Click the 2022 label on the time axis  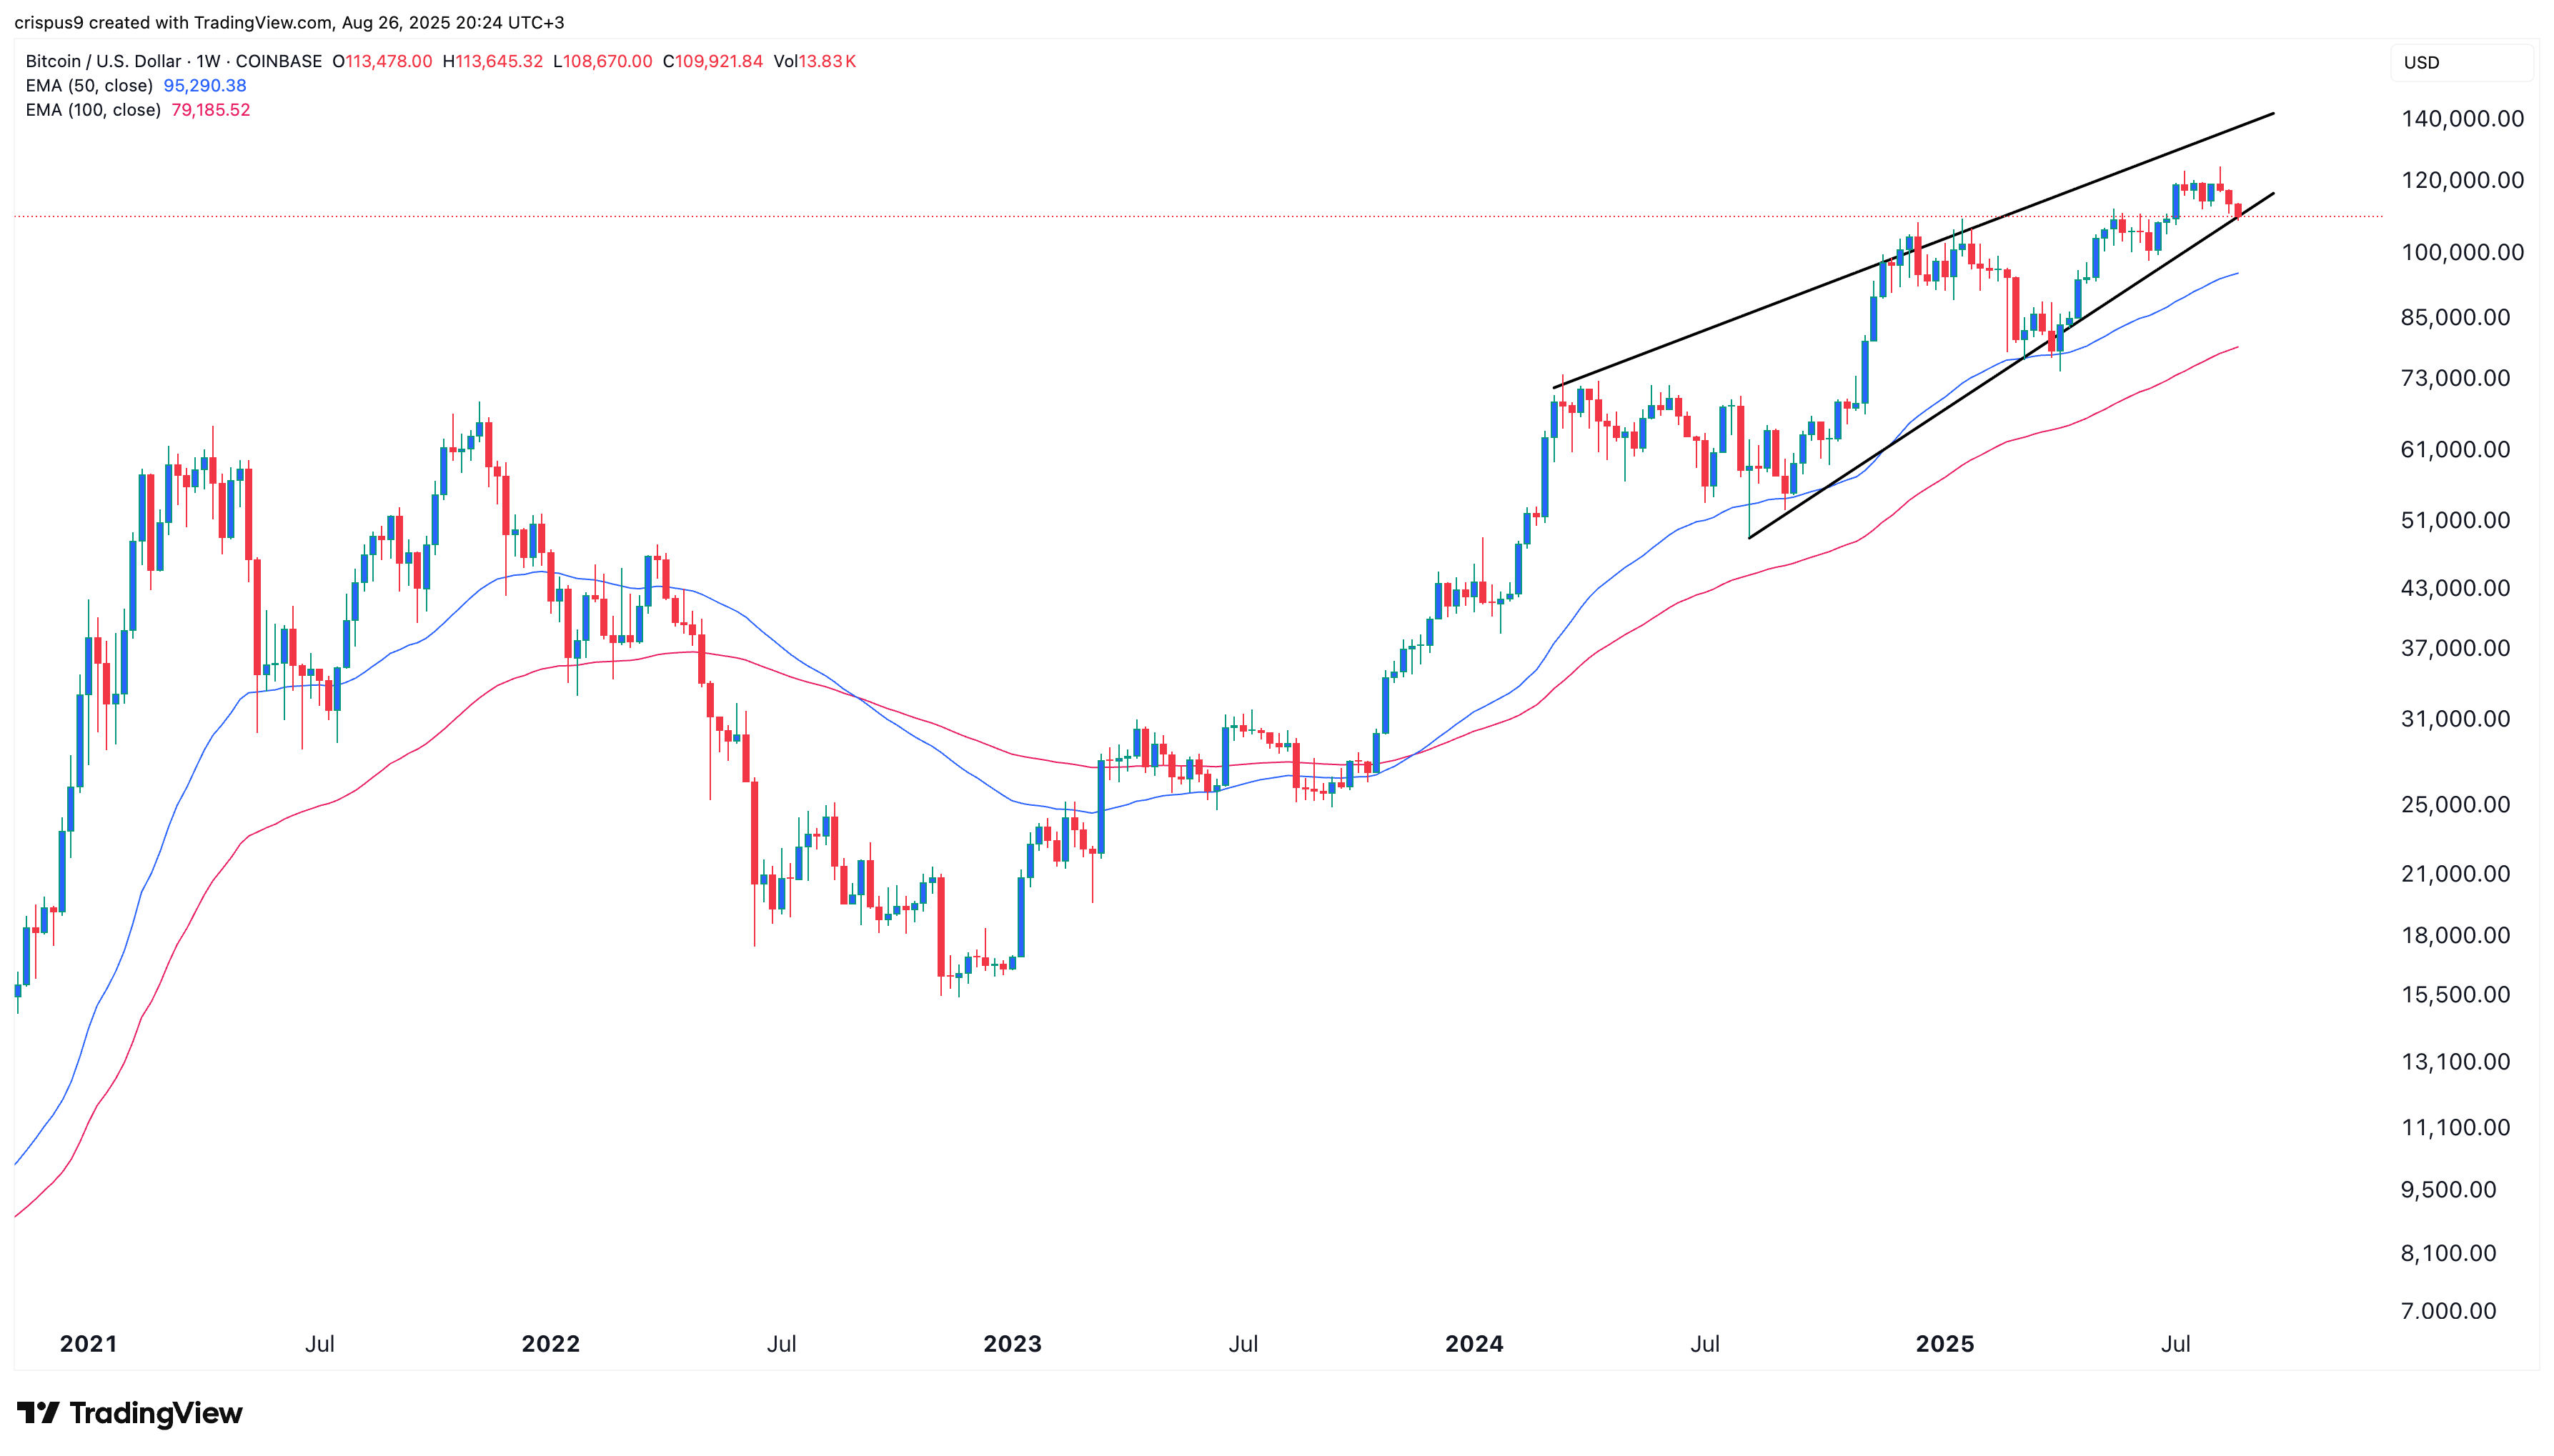click(550, 1344)
